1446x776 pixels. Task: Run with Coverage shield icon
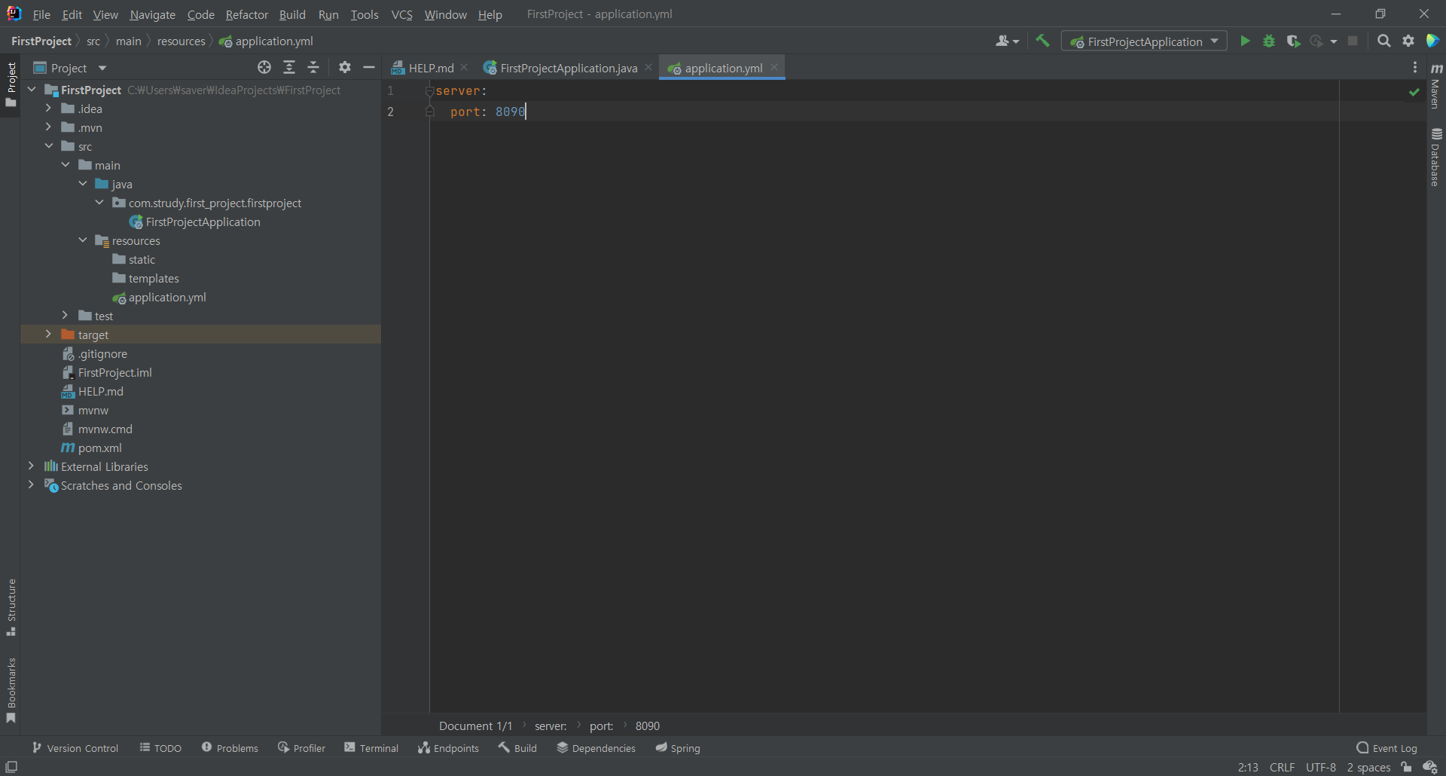(1293, 41)
